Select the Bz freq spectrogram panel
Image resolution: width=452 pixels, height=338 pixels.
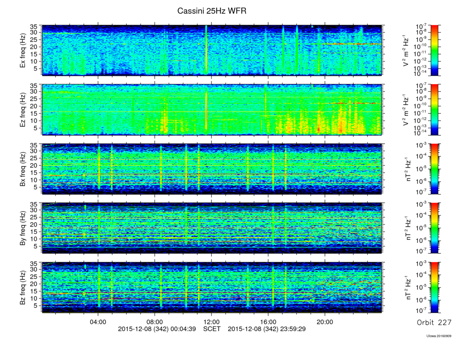[212, 287]
